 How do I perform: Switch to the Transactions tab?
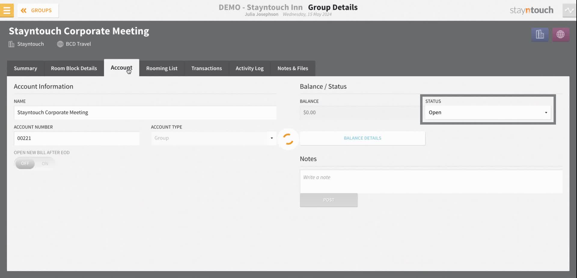[x=206, y=68]
